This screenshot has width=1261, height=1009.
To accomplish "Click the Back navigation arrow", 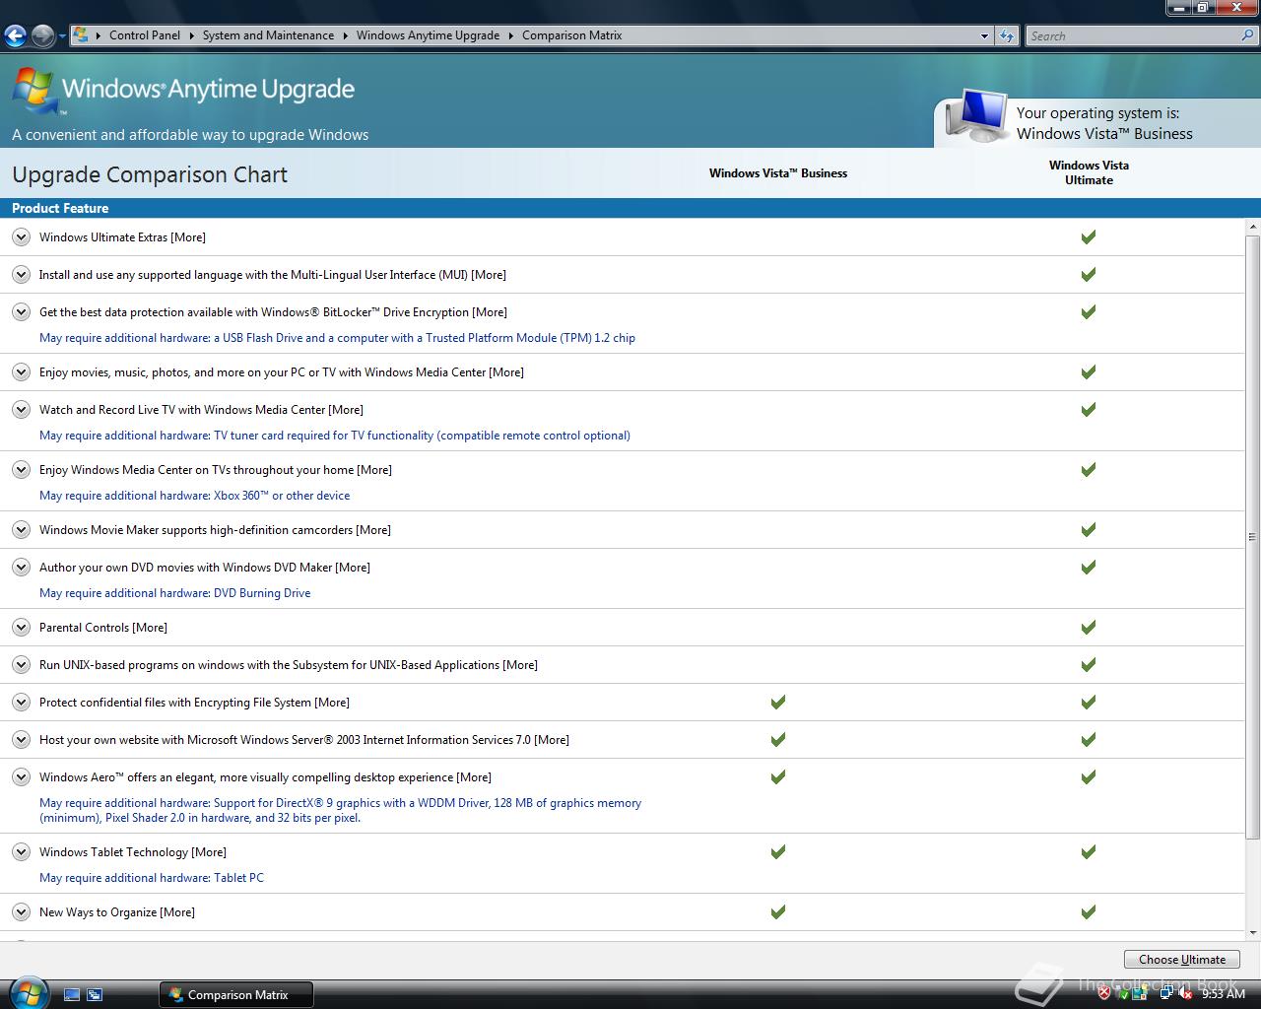I will (15, 36).
